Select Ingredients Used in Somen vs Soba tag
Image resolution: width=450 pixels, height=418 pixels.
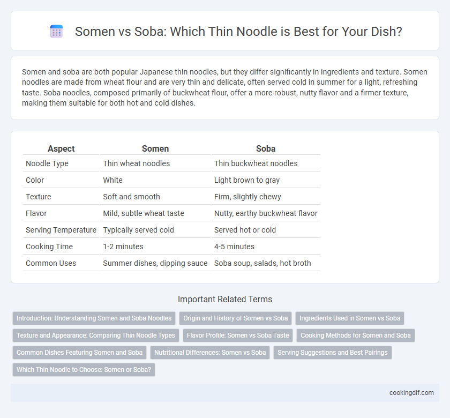pos(349,318)
